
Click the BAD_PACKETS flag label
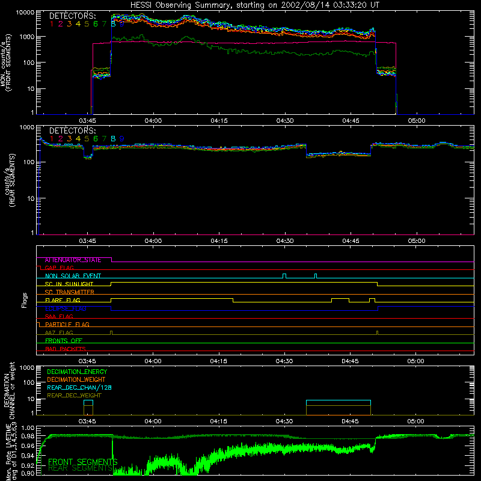(66, 349)
